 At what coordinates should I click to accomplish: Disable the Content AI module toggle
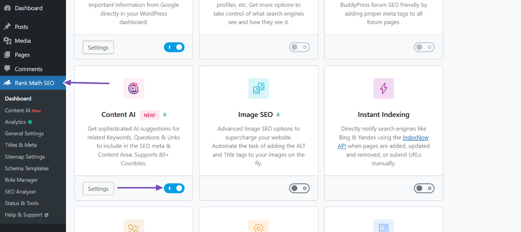[x=174, y=188]
